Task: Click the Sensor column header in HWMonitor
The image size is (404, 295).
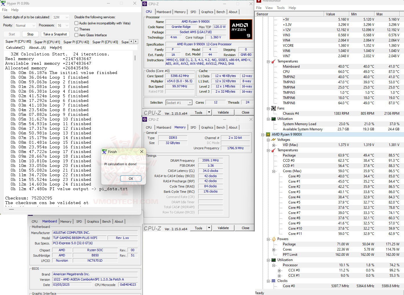Action: click(x=289, y=14)
